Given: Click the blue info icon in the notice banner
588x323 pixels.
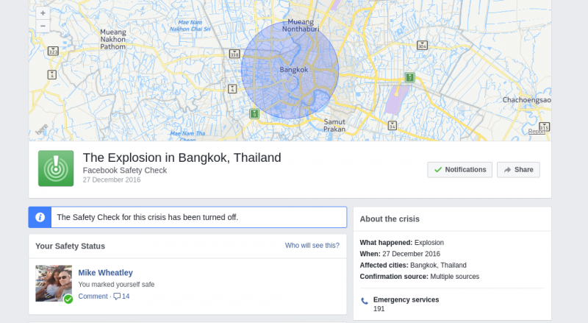Looking at the screenshot, I should click(40, 217).
